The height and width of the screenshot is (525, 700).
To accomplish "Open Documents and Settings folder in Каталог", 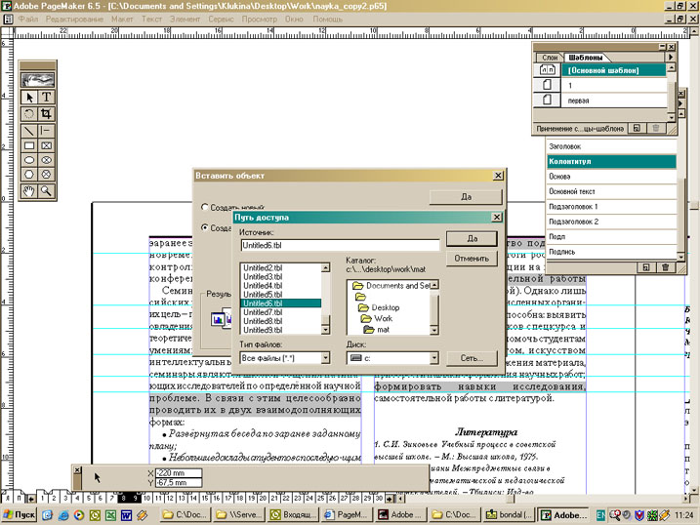I will 391,286.
